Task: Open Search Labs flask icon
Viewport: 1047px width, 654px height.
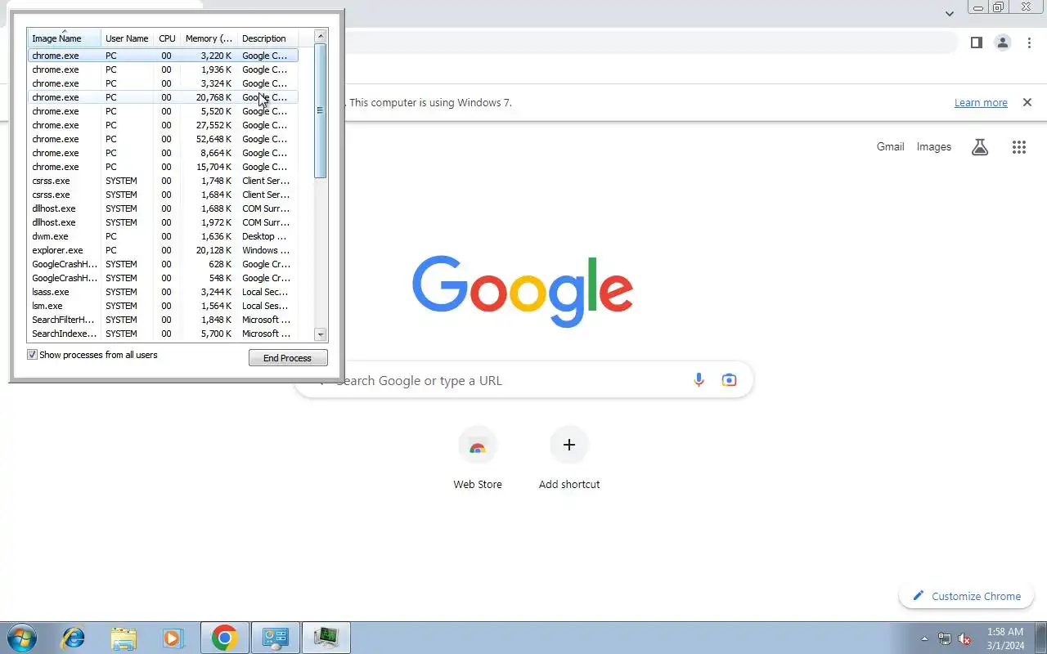Action: click(980, 147)
